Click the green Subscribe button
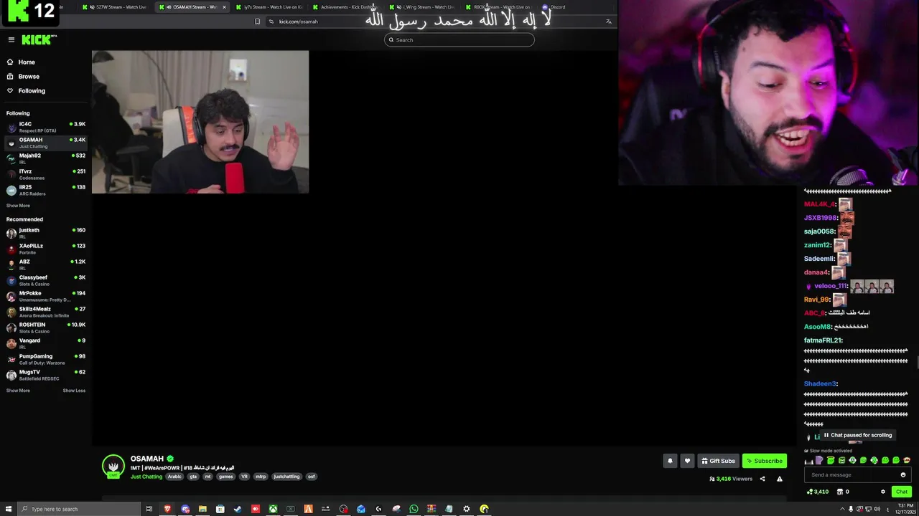The image size is (919, 516). [x=765, y=461]
